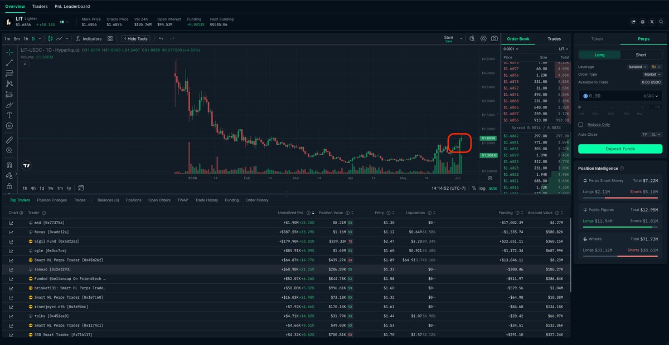669x345 pixels.
Task: Activate the zoom in tool
Action: point(9,150)
